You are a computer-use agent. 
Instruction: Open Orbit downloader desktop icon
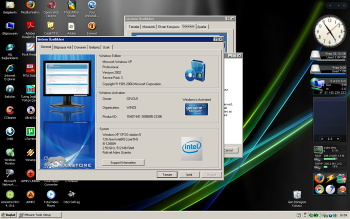point(10,133)
